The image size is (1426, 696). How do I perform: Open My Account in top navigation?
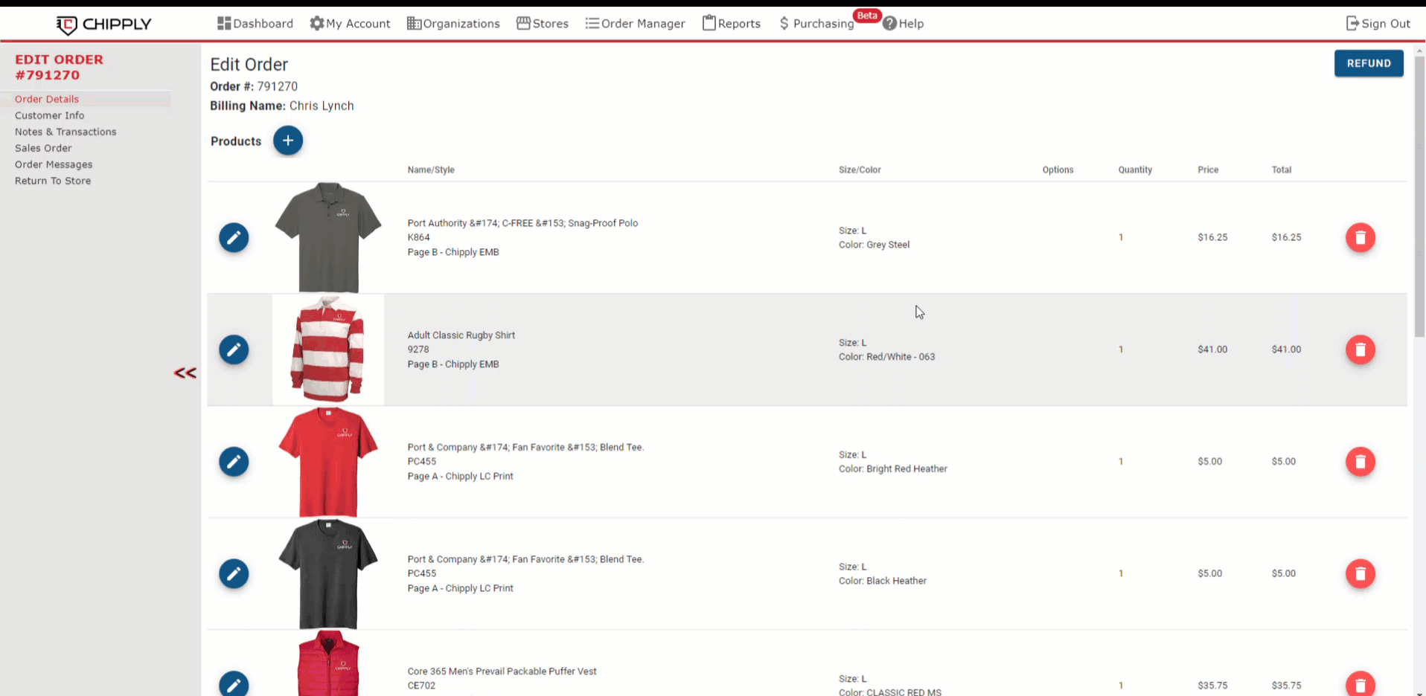350,24
